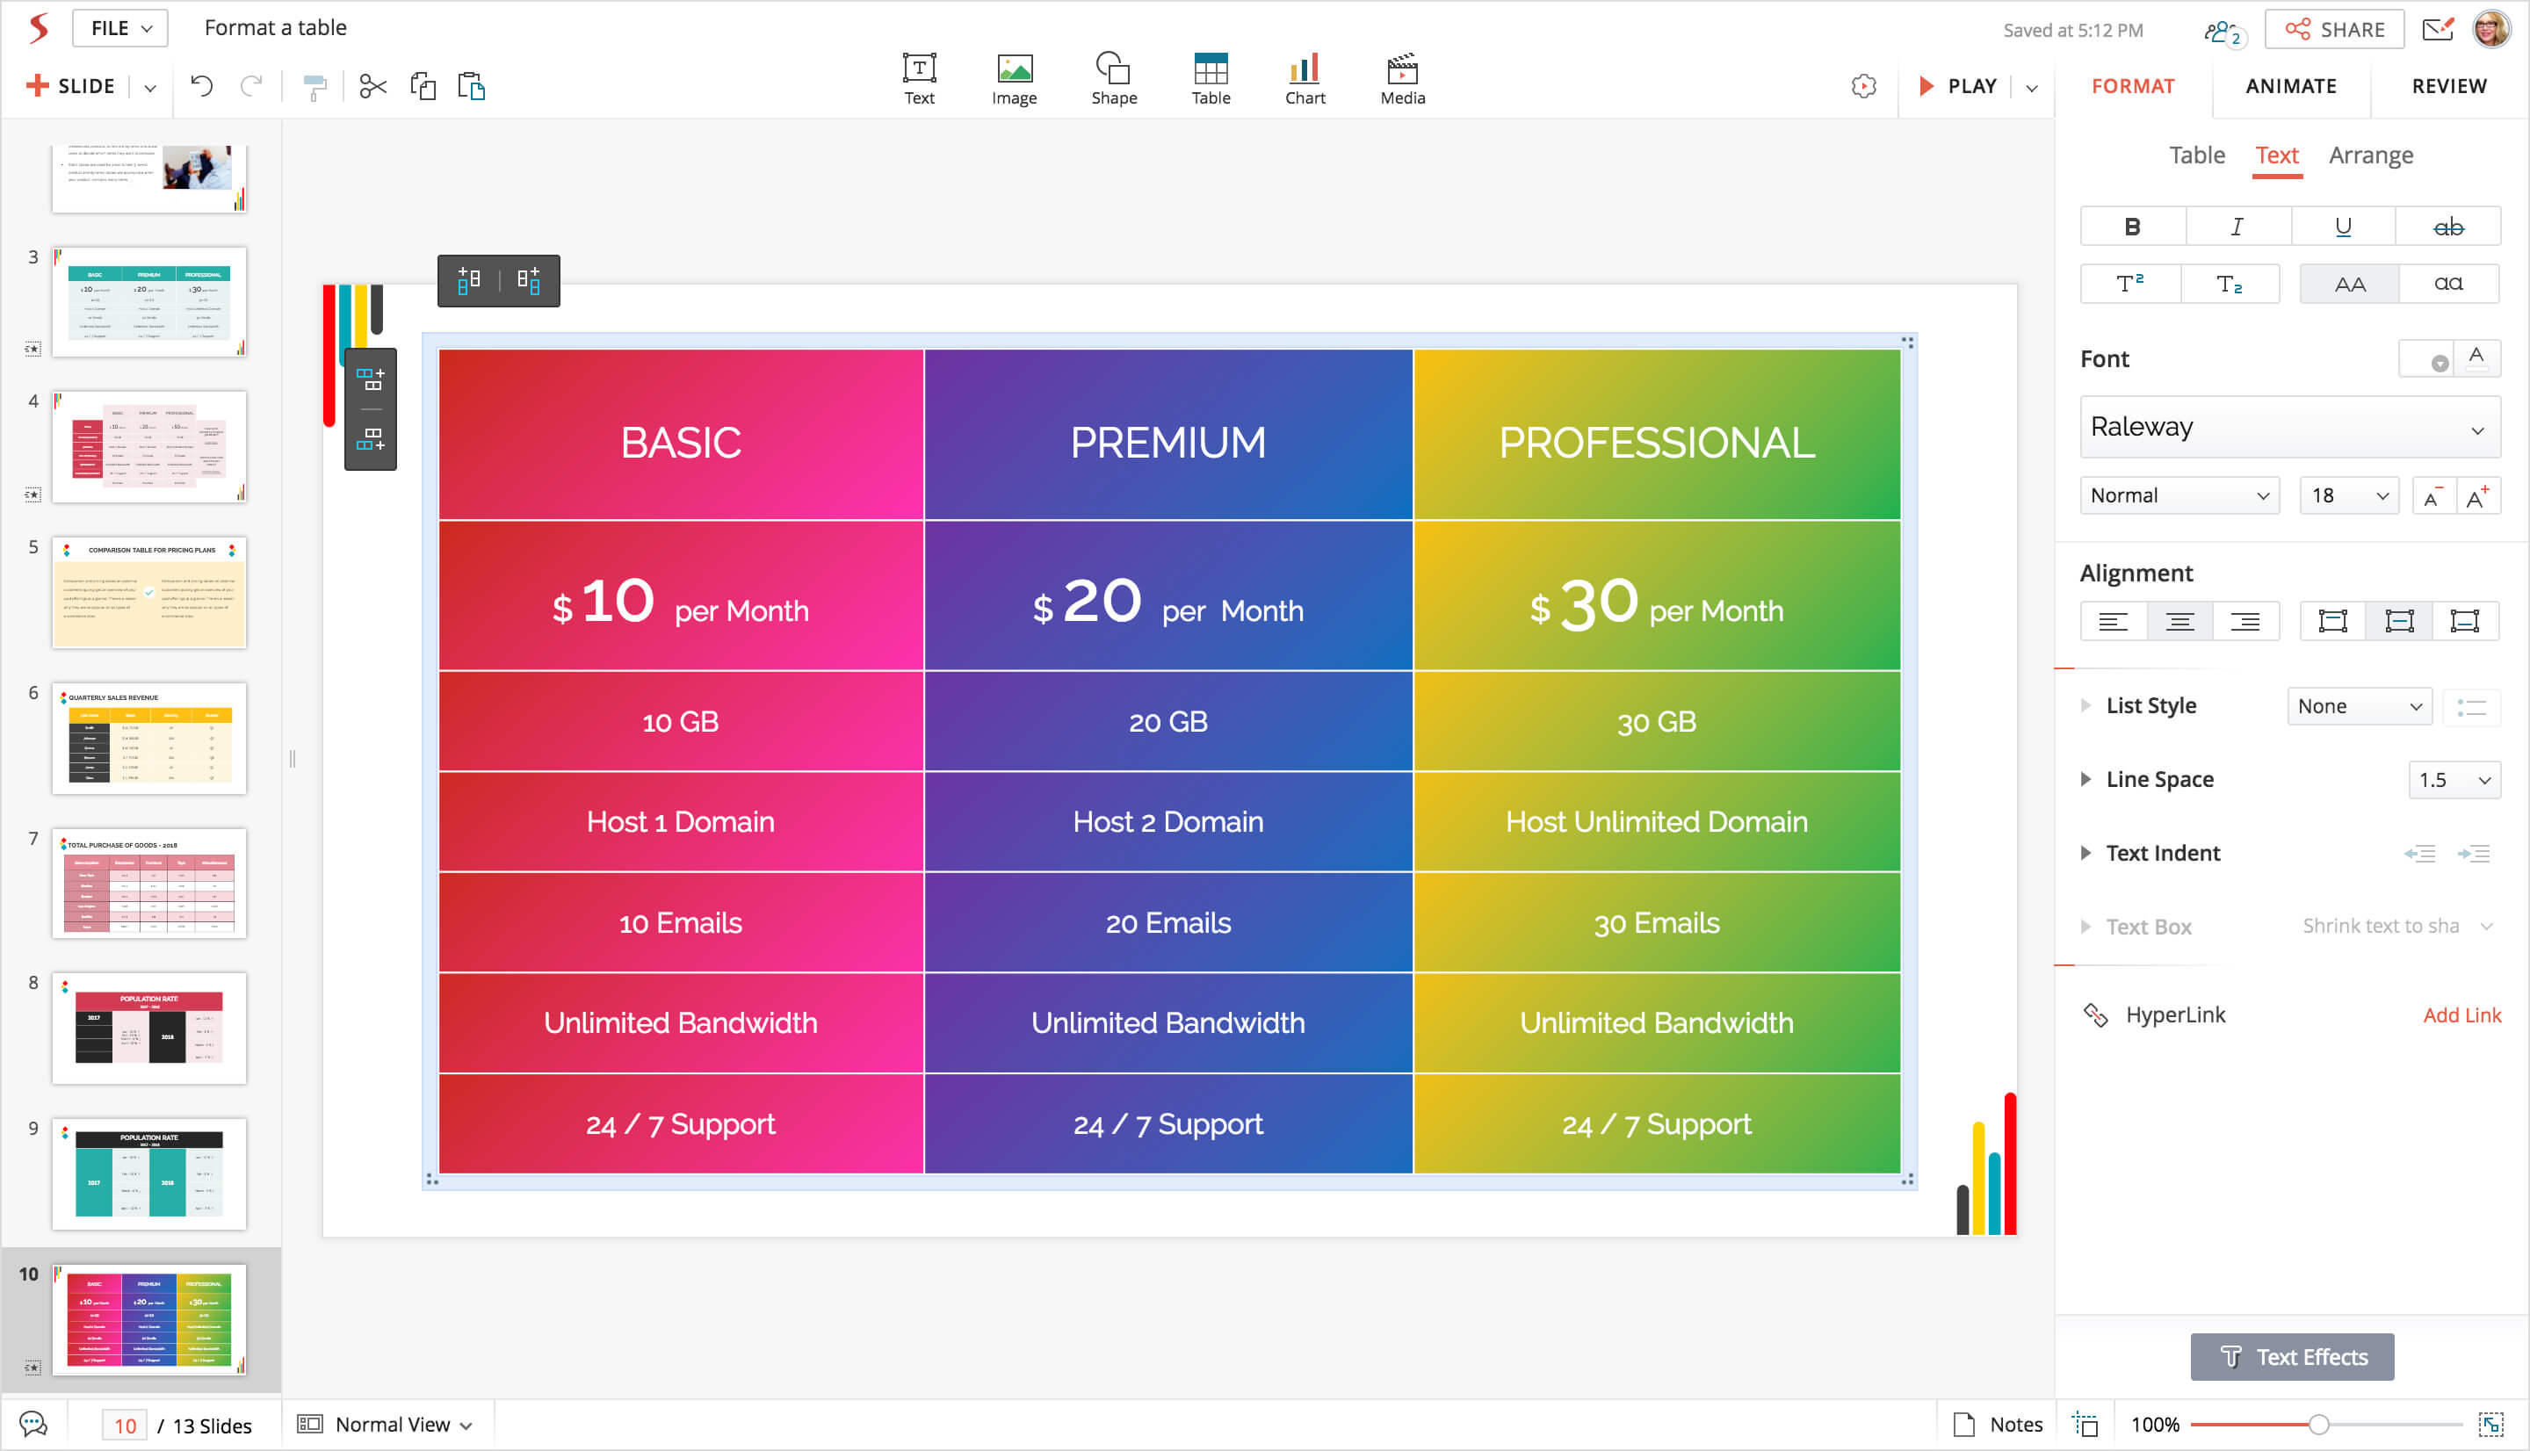
Task: Toggle underline formatting
Action: 2343,227
